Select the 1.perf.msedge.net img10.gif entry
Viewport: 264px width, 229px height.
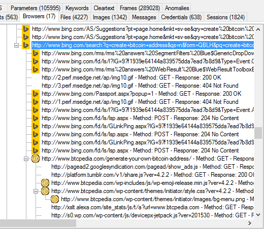click(140, 102)
